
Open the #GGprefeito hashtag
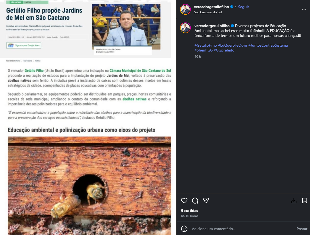[x=224, y=50]
